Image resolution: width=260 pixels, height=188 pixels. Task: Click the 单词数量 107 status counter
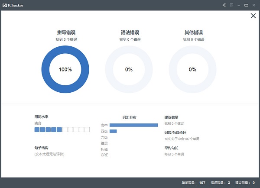[x=193, y=183]
